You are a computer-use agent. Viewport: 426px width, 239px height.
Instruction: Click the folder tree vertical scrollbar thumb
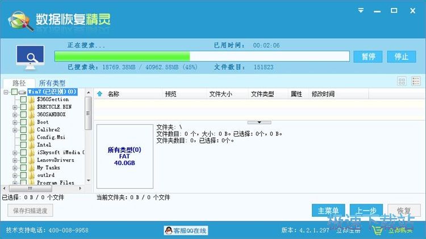pos(88,113)
